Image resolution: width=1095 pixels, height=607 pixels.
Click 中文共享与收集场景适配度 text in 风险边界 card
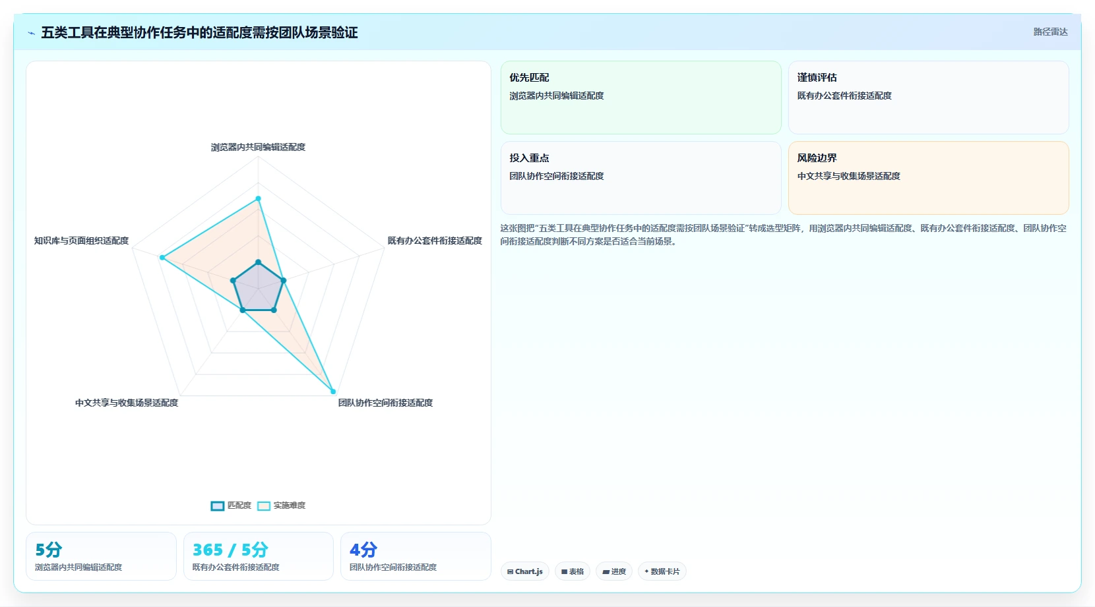(x=848, y=176)
